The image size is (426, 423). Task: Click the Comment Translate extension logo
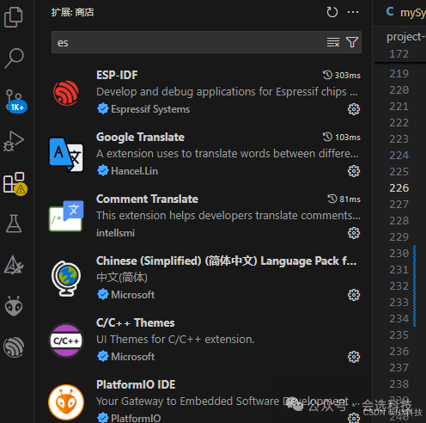pos(66,216)
